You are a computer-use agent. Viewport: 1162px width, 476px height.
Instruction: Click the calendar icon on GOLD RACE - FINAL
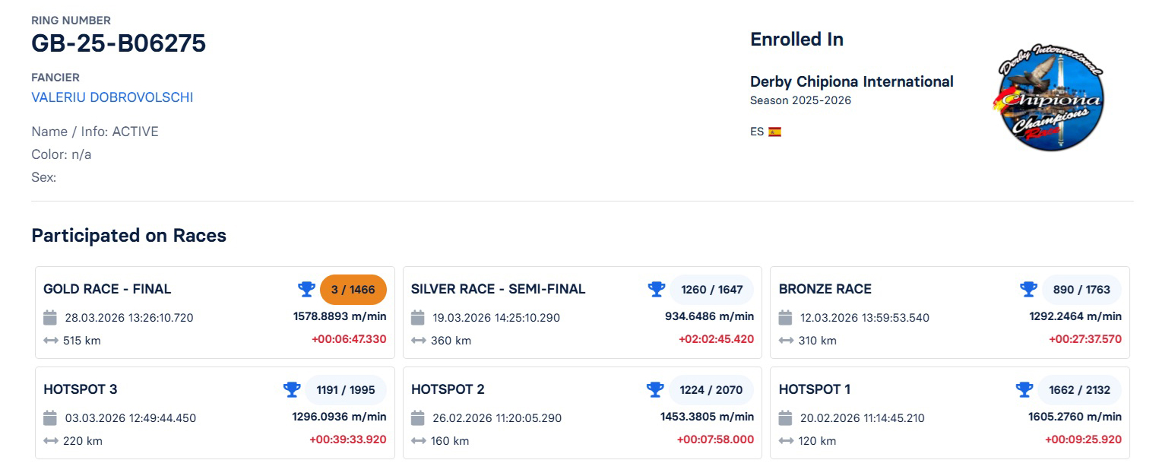pyautogui.click(x=50, y=317)
